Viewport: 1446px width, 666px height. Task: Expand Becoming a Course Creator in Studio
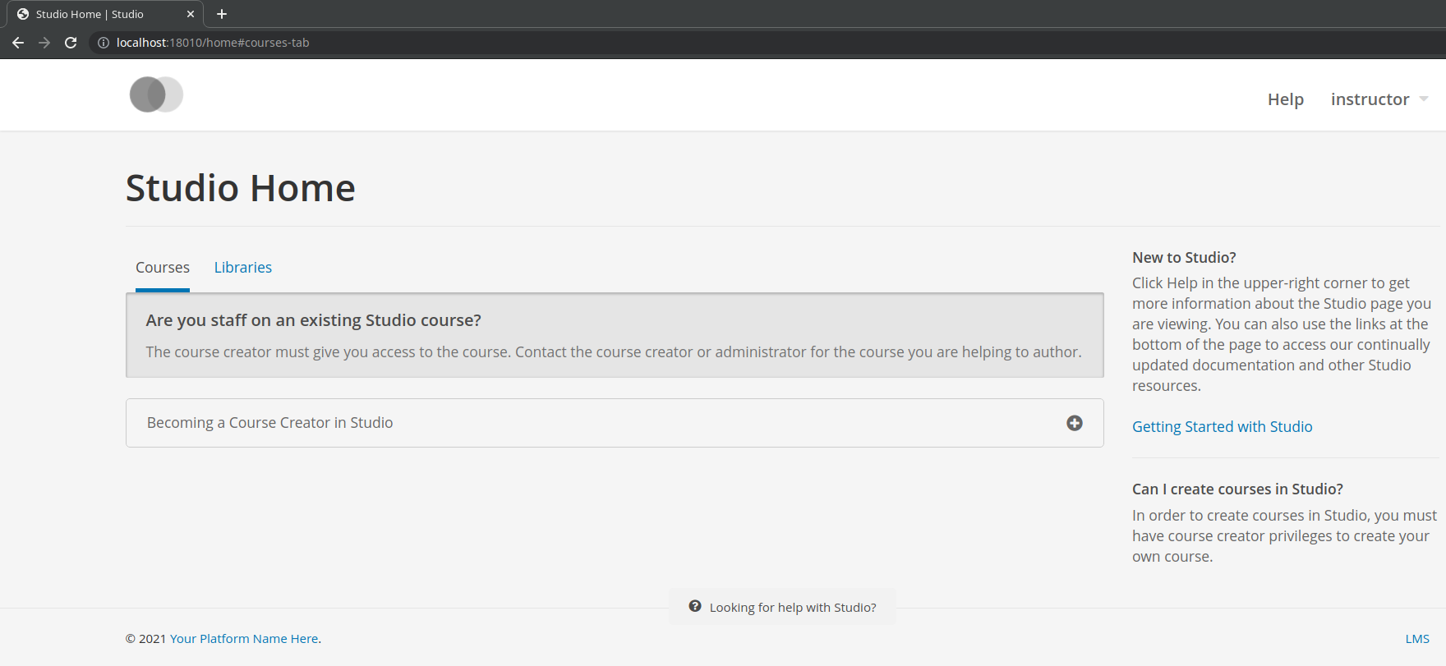(x=615, y=423)
